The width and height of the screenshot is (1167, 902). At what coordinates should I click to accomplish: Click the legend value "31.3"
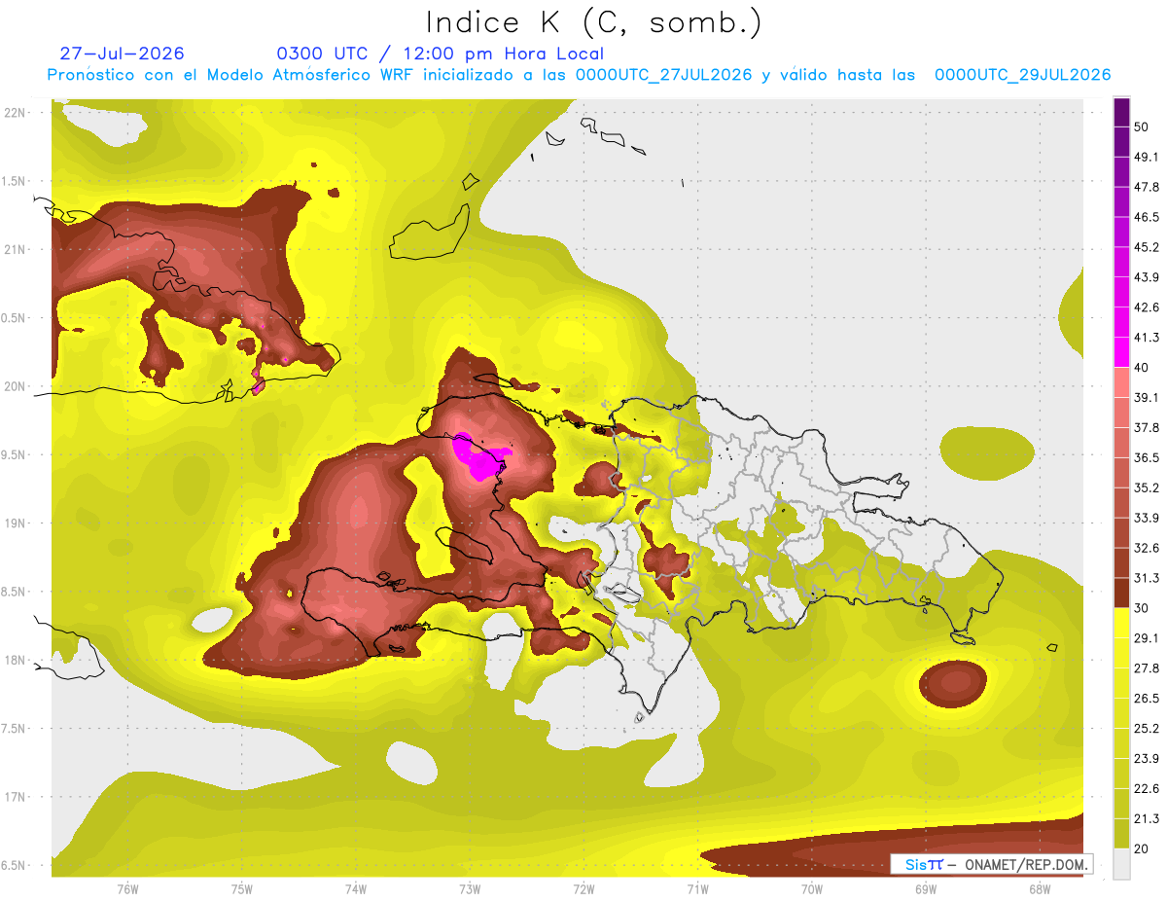tap(1147, 578)
